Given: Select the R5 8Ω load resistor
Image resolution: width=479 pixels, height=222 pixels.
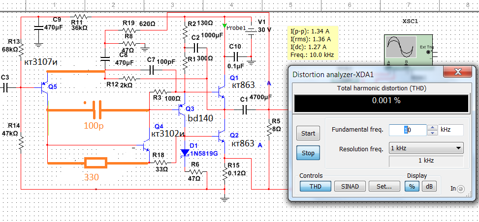Looking at the screenshot, I should [269, 129].
